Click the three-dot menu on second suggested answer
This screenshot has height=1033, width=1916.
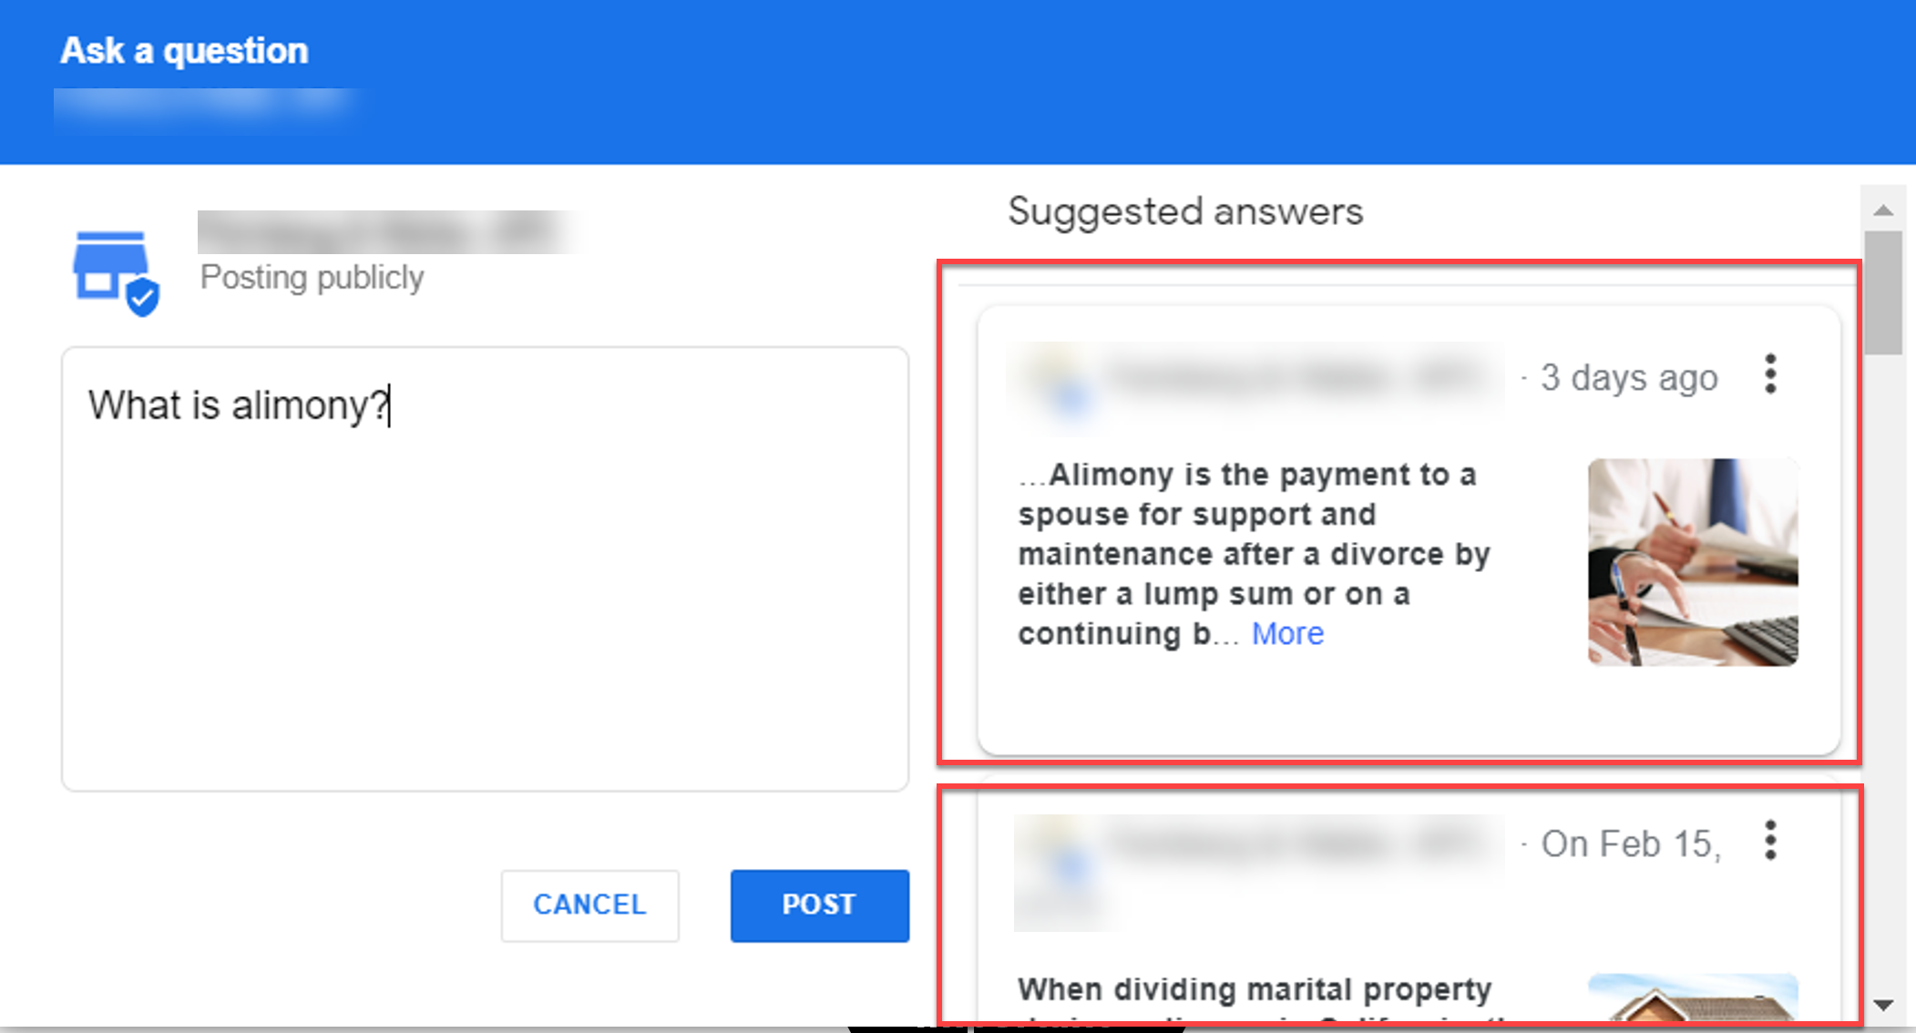click(1771, 840)
